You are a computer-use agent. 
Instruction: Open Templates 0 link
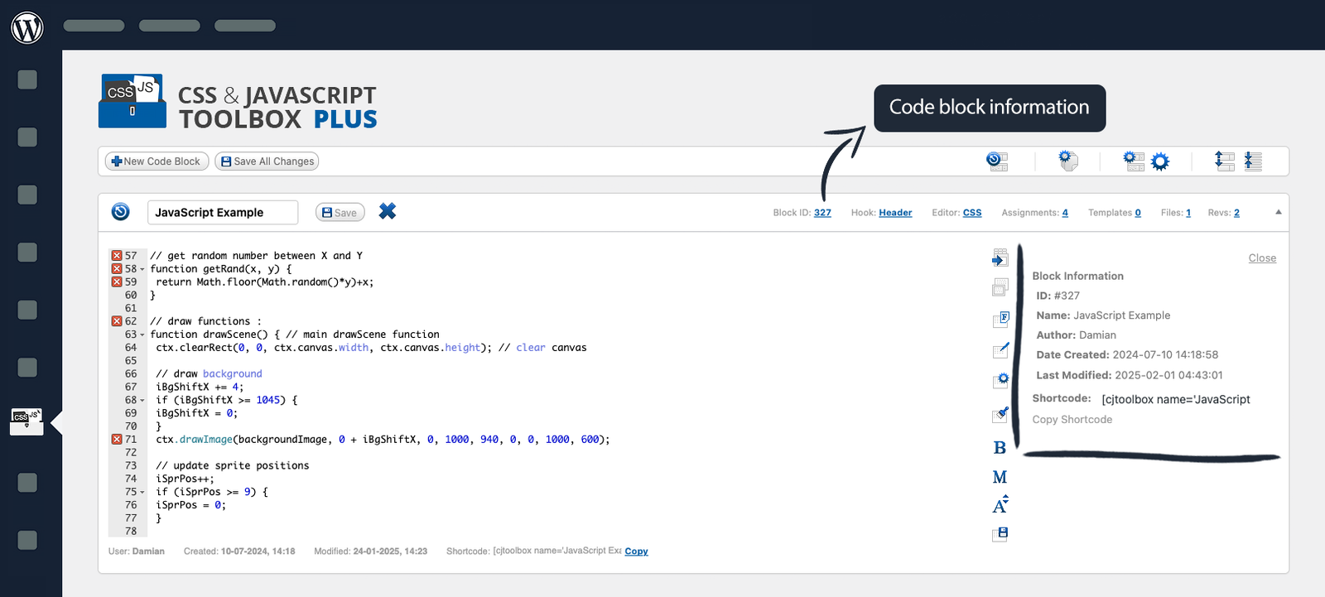pyautogui.click(x=1138, y=213)
